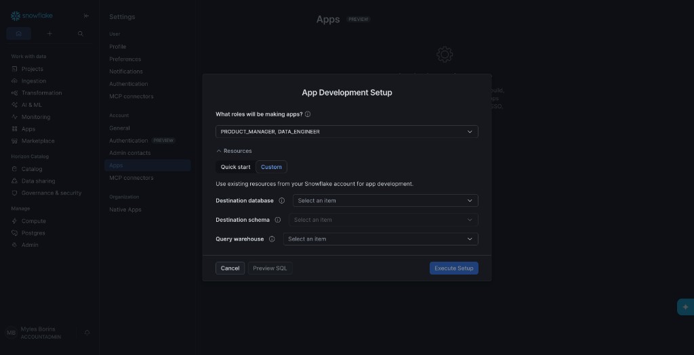Viewport: 694px width, 355px height.
Task: Click the PREVIEW badge next to Apps title
Action: [358, 20]
